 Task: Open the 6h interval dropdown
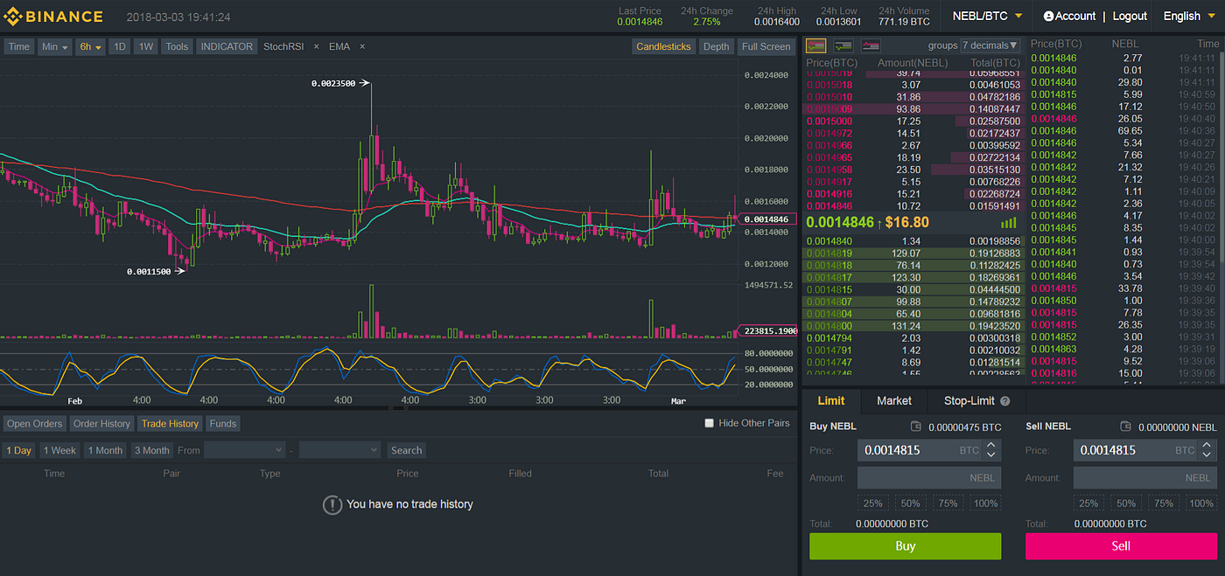[90, 46]
